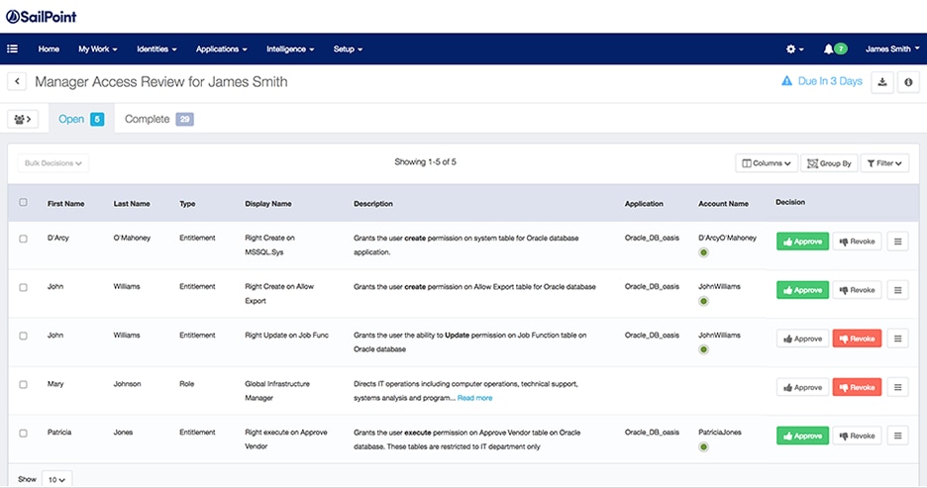Open the Filter dropdown
This screenshot has width=927, height=488.
[884, 163]
